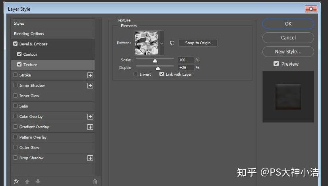
Task: Check the Invert texture checkbox
Action: pos(136,74)
